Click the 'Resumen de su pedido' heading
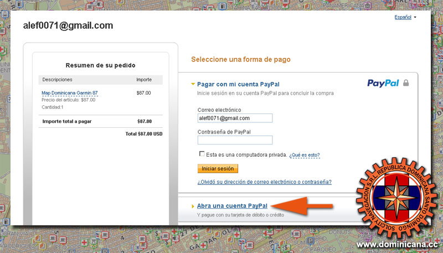 [100, 65]
